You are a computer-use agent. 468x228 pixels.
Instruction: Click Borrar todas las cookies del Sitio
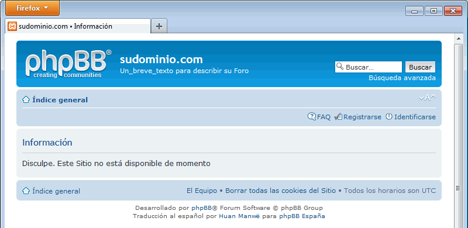pyautogui.click(x=281, y=191)
